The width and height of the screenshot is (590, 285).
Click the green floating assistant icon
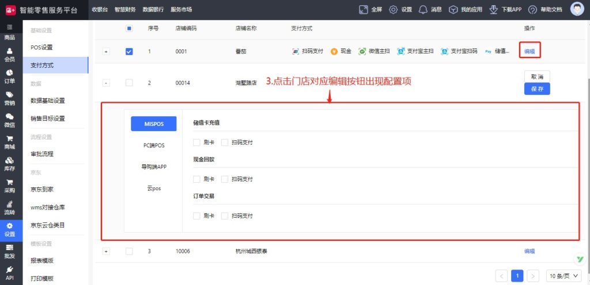pos(581,259)
